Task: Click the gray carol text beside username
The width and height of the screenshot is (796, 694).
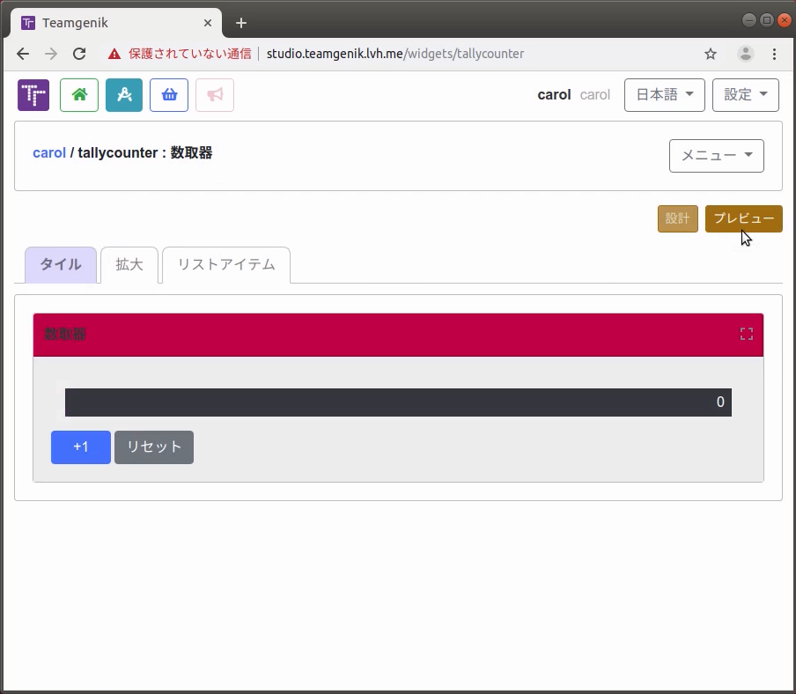Action: click(x=595, y=95)
